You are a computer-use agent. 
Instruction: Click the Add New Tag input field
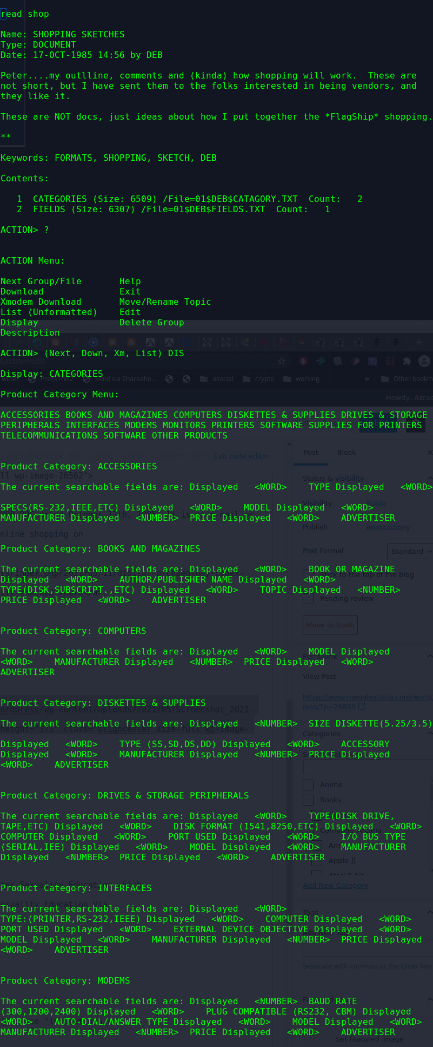(368, 948)
